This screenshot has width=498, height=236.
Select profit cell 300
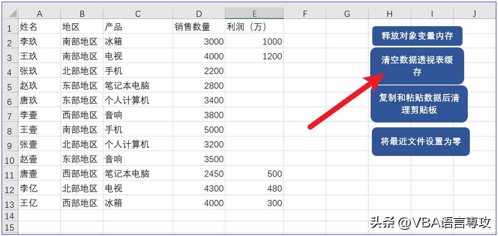(254, 203)
